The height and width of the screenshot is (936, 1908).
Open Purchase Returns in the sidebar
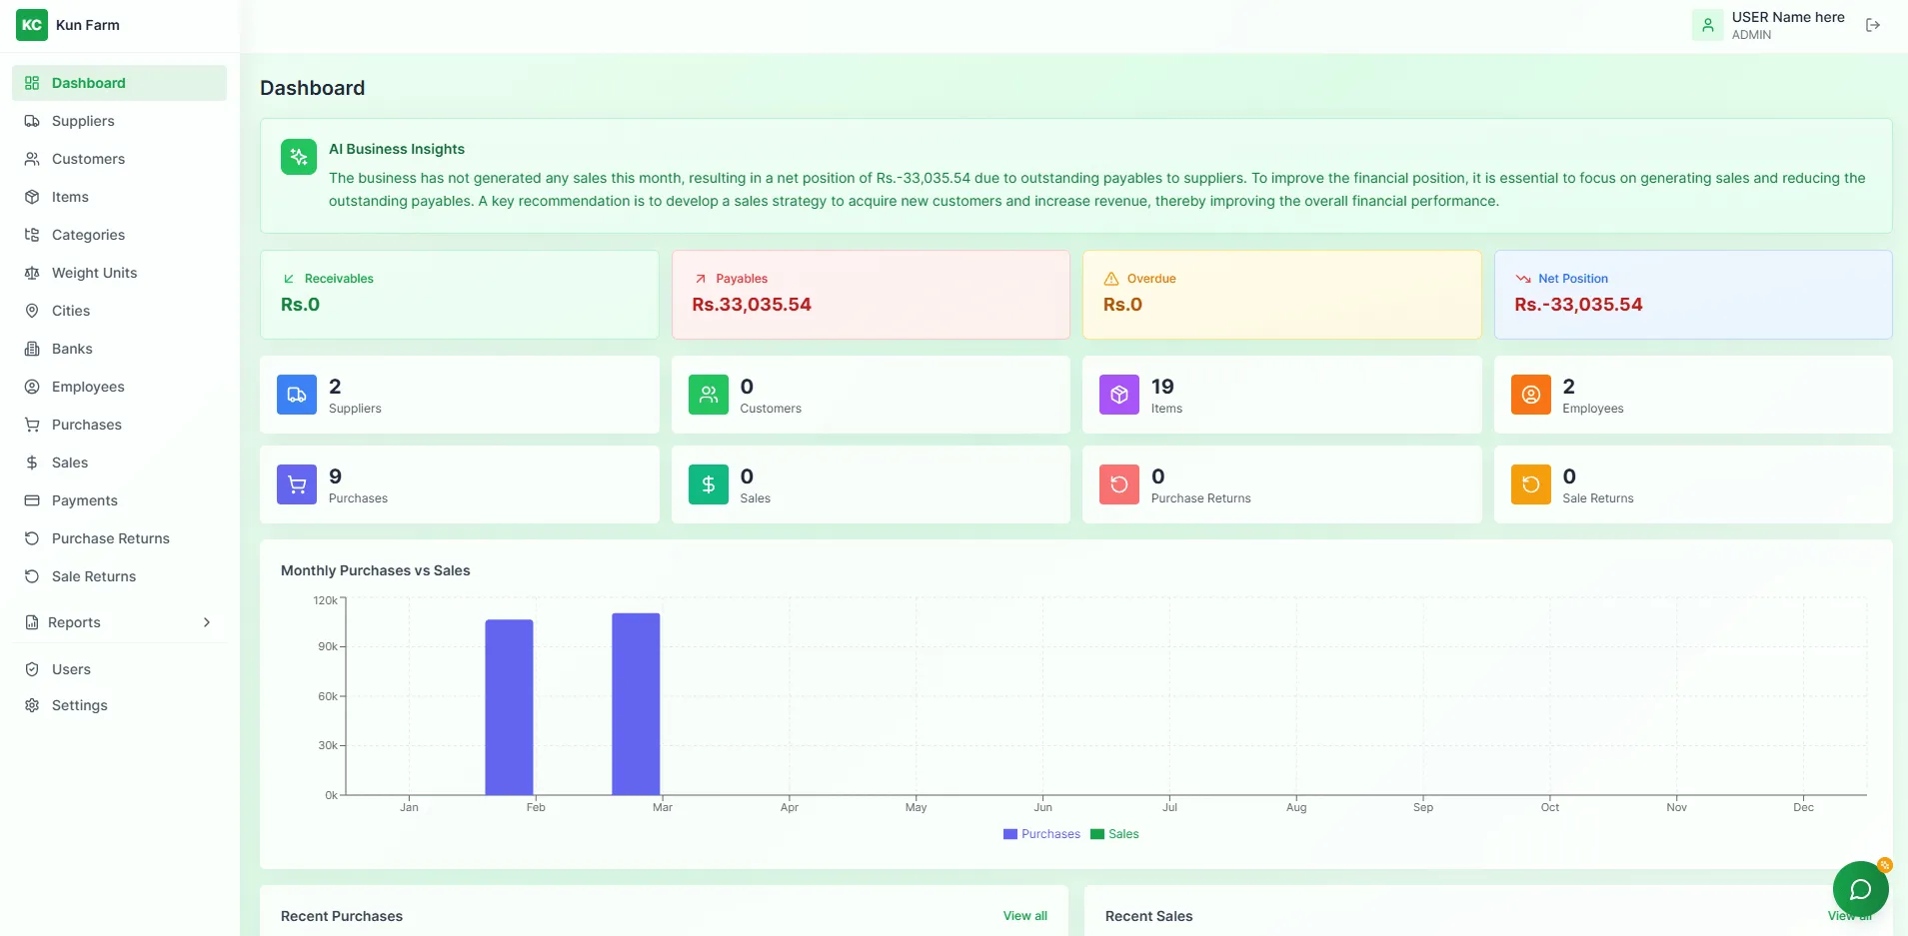point(120,538)
